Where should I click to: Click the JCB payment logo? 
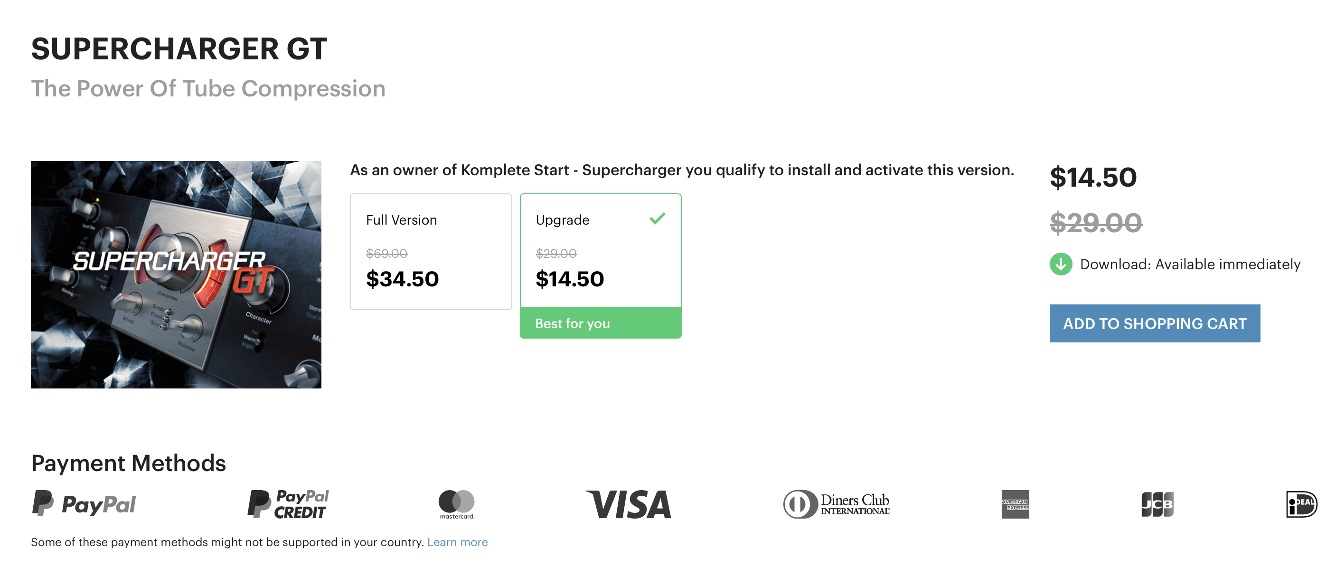1157,504
